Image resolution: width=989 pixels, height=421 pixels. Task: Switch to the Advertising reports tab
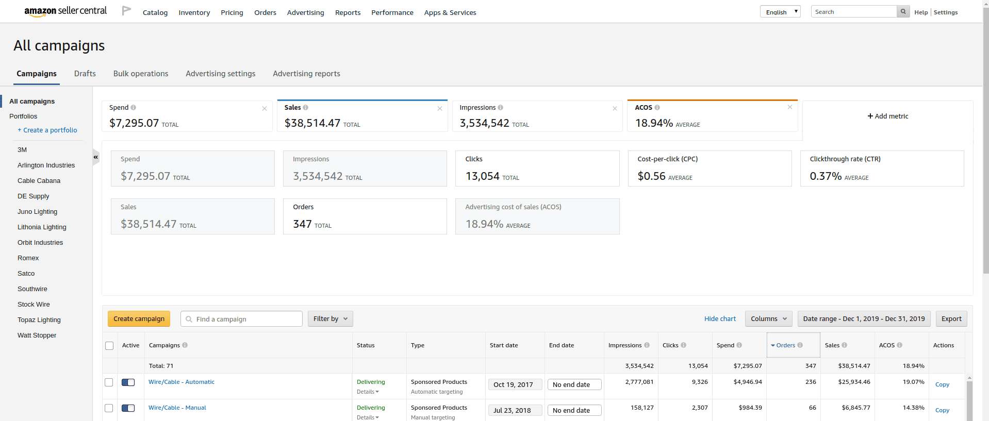(x=307, y=74)
